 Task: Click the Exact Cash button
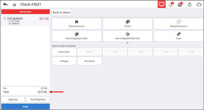click(64, 52)
